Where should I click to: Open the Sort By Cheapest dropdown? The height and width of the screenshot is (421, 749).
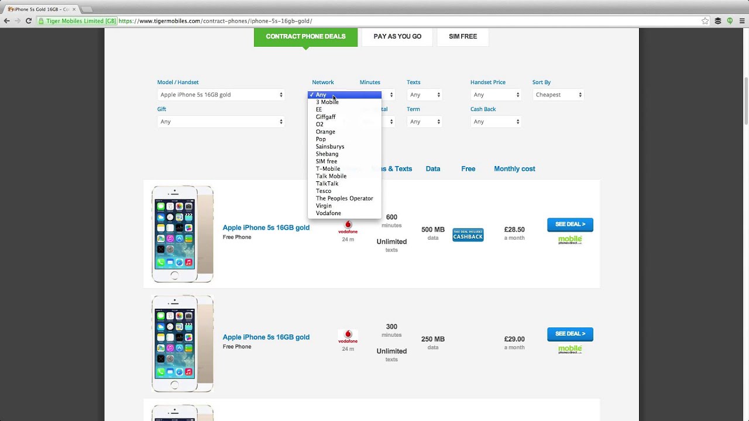(558, 95)
